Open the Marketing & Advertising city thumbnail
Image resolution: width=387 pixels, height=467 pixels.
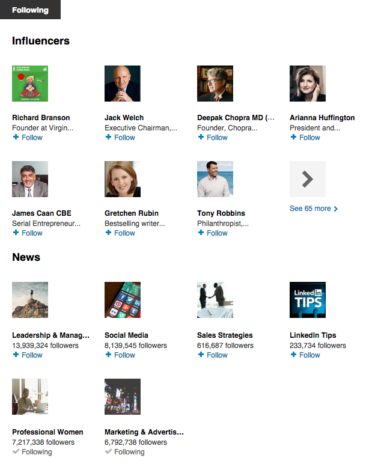[x=123, y=397]
